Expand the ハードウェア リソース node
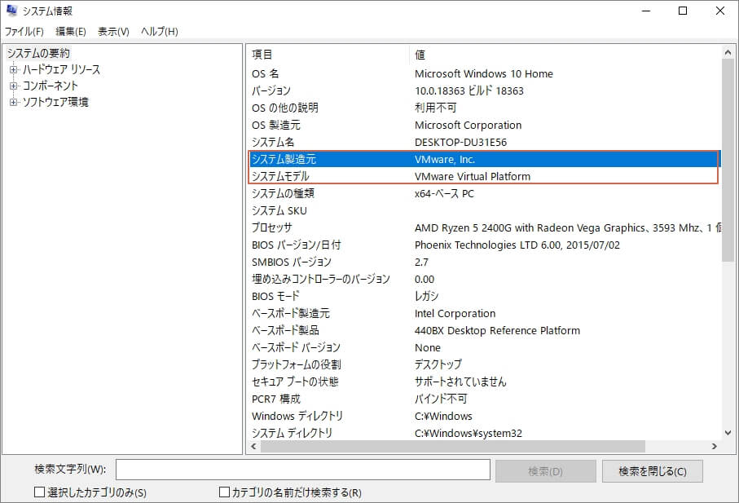This screenshot has height=503, width=739. (x=13, y=70)
